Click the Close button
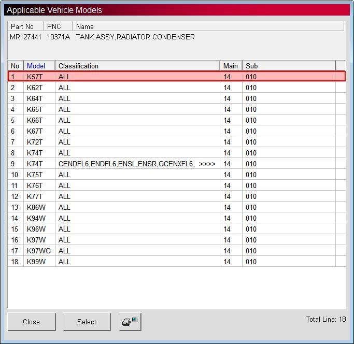Screen dimensions: 354x344 (x=32, y=322)
